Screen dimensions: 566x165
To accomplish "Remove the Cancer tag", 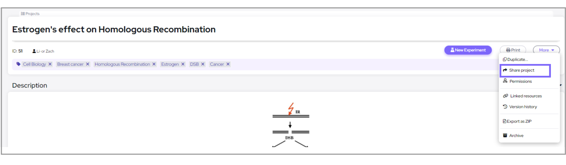I will tap(228, 64).
